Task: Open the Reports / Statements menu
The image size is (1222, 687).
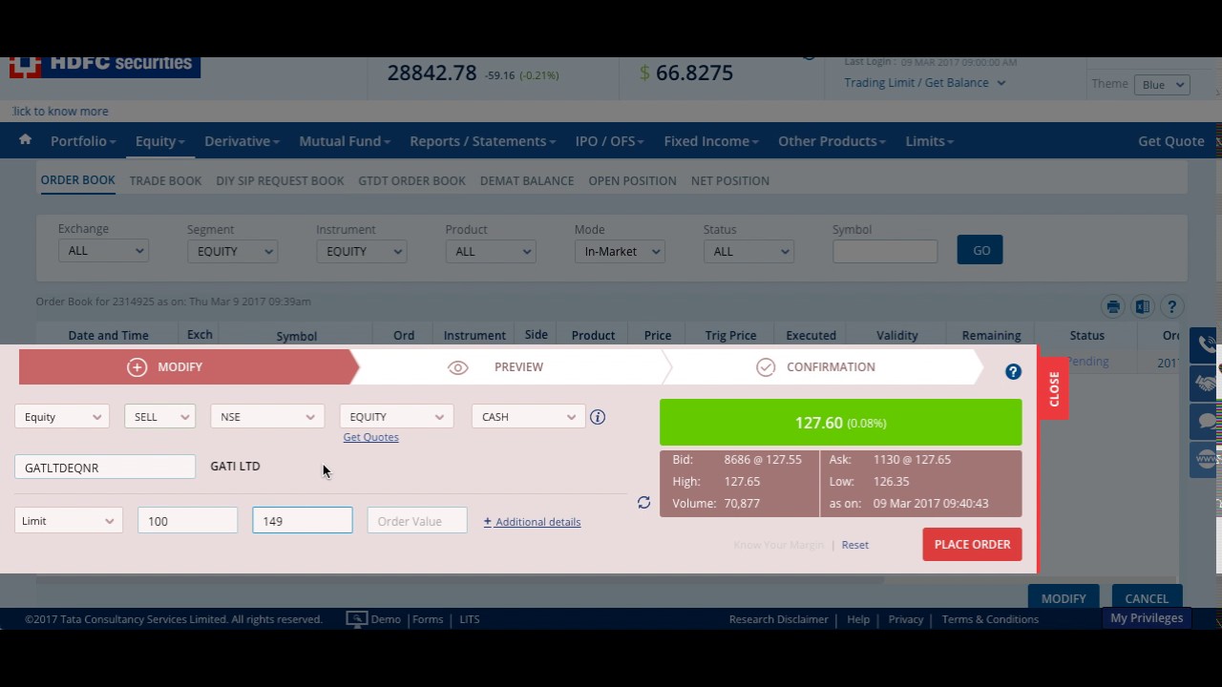Action: (x=483, y=140)
